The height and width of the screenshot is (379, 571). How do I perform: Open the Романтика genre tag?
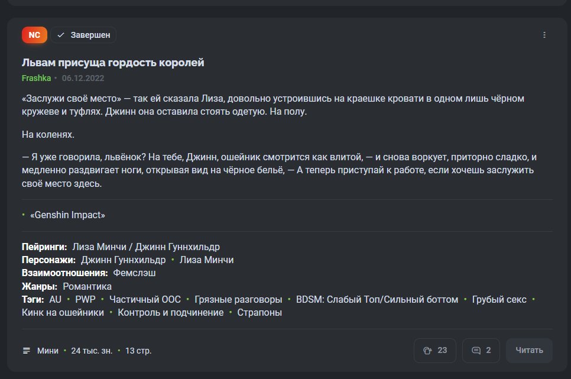click(87, 286)
